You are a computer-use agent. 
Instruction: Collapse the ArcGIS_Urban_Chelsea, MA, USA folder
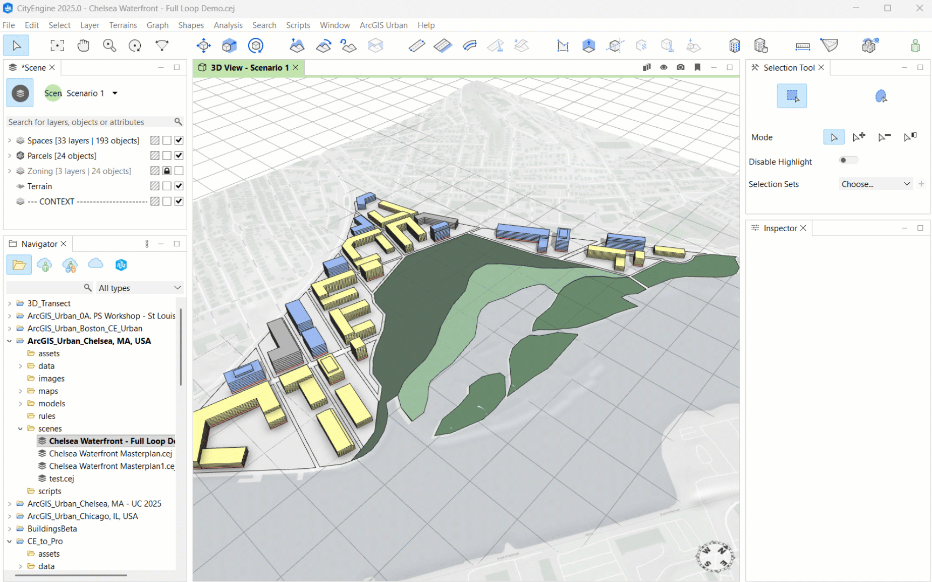pos(9,341)
